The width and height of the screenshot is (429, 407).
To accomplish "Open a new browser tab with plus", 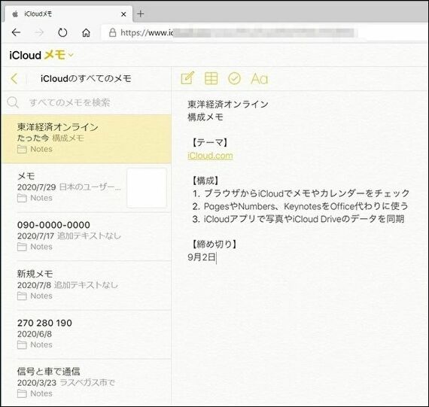I will coord(141,14).
